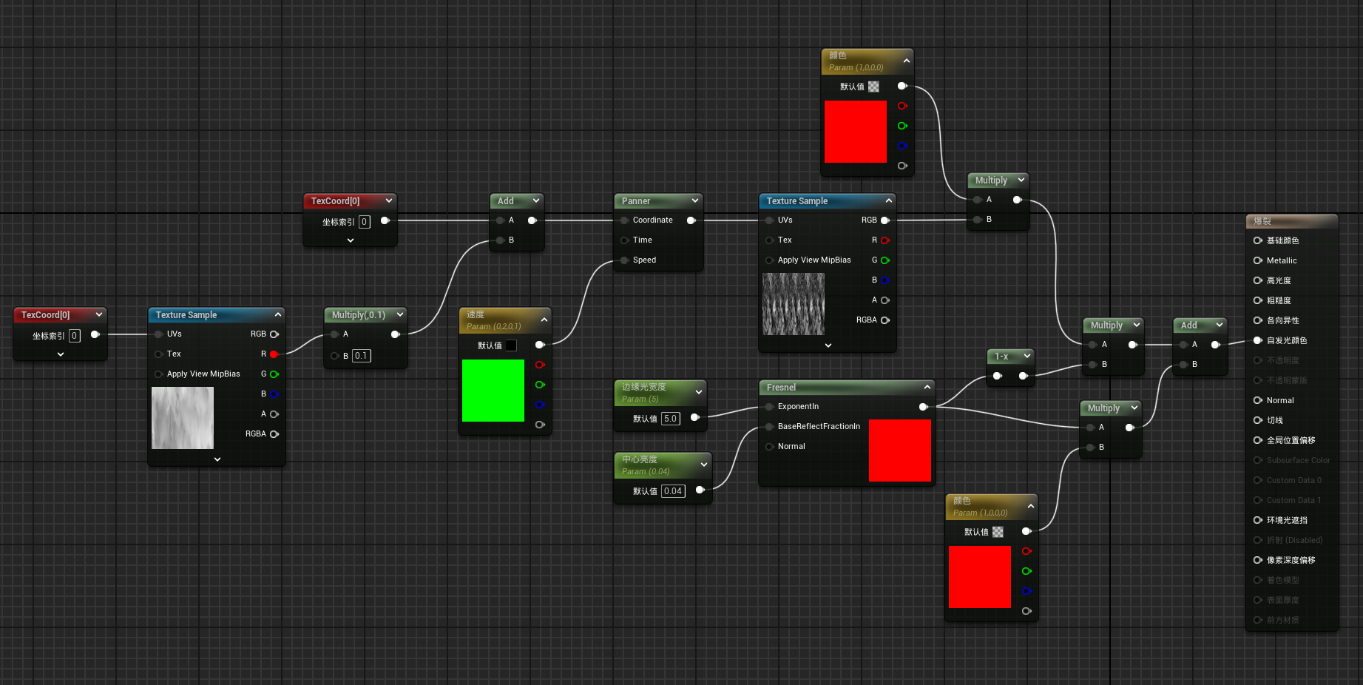Viewport: 1363px width, 685px height.
Task: Click the 自发光颜色 input pin
Action: [1257, 340]
